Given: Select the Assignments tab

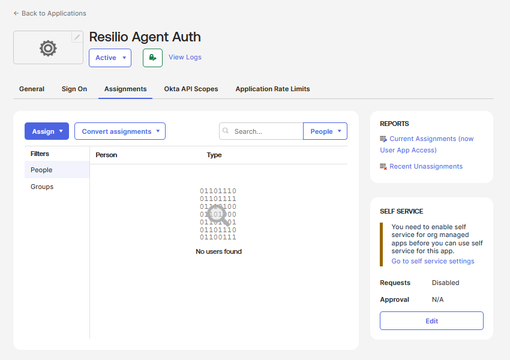Looking at the screenshot, I should tap(125, 89).
